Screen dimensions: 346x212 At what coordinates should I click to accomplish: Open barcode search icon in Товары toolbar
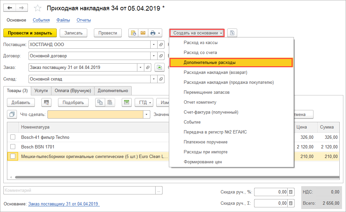tap(46, 102)
